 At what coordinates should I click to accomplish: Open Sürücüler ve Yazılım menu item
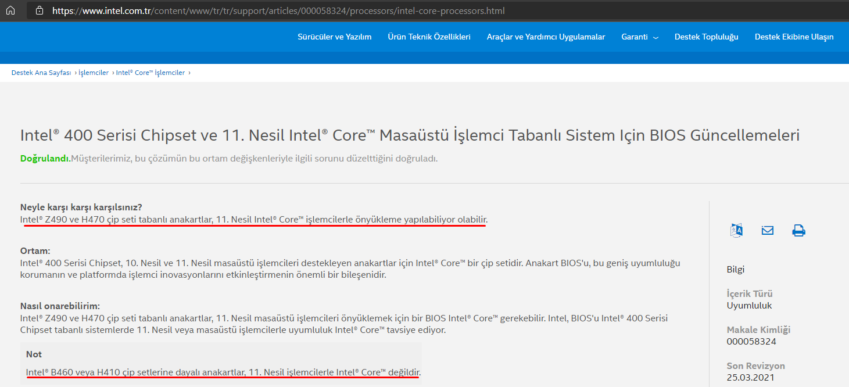(x=334, y=37)
